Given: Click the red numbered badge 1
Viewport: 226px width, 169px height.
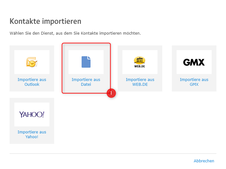Looking at the screenshot, I should (111, 93).
